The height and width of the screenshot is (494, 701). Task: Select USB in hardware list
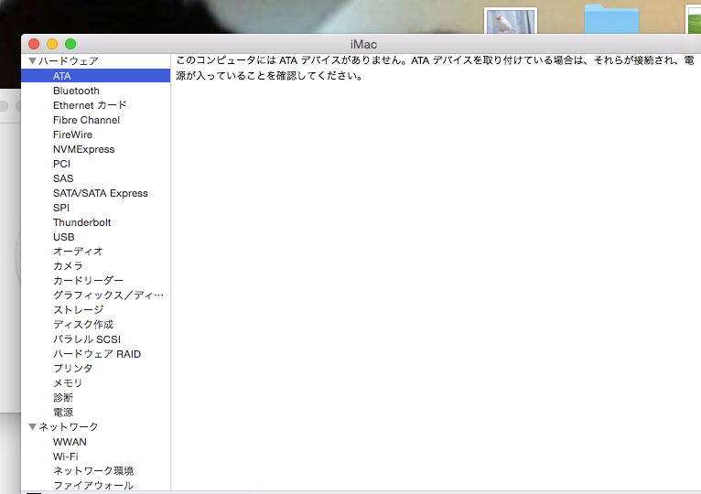pyautogui.click(x=63, y=237)
